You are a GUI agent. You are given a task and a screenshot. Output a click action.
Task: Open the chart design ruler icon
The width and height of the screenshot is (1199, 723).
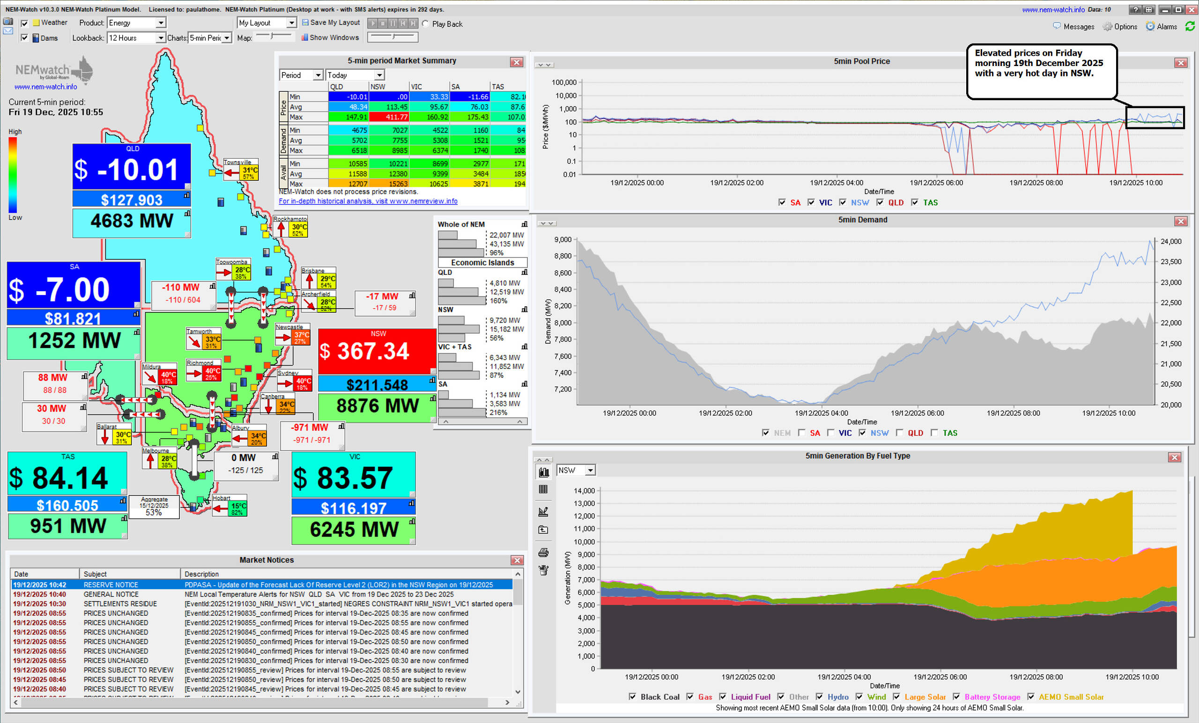coord(544,511)
